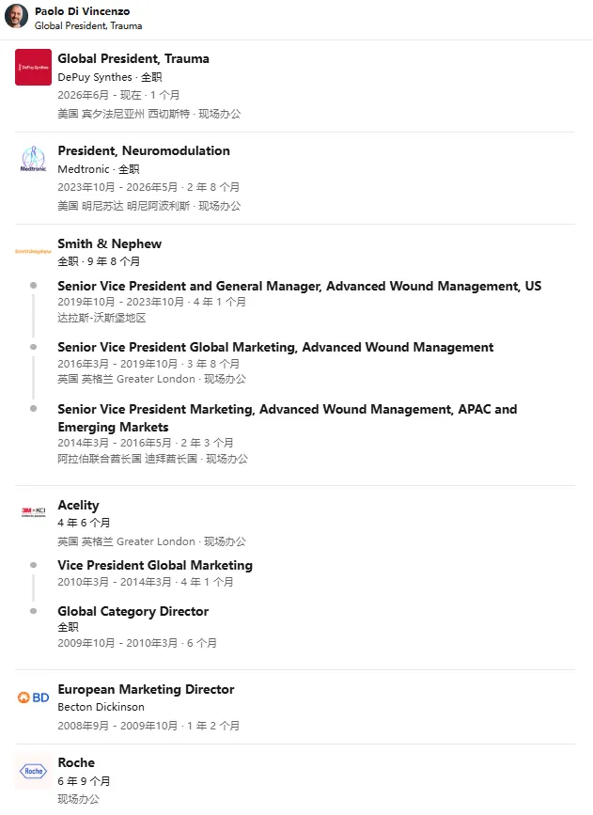The image size is (593, 815).
Task: Open Paolo Di Vincenzo name link
Action: point(82,11)
